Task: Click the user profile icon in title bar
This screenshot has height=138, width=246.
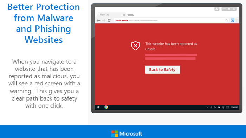Action: (217, 9)
